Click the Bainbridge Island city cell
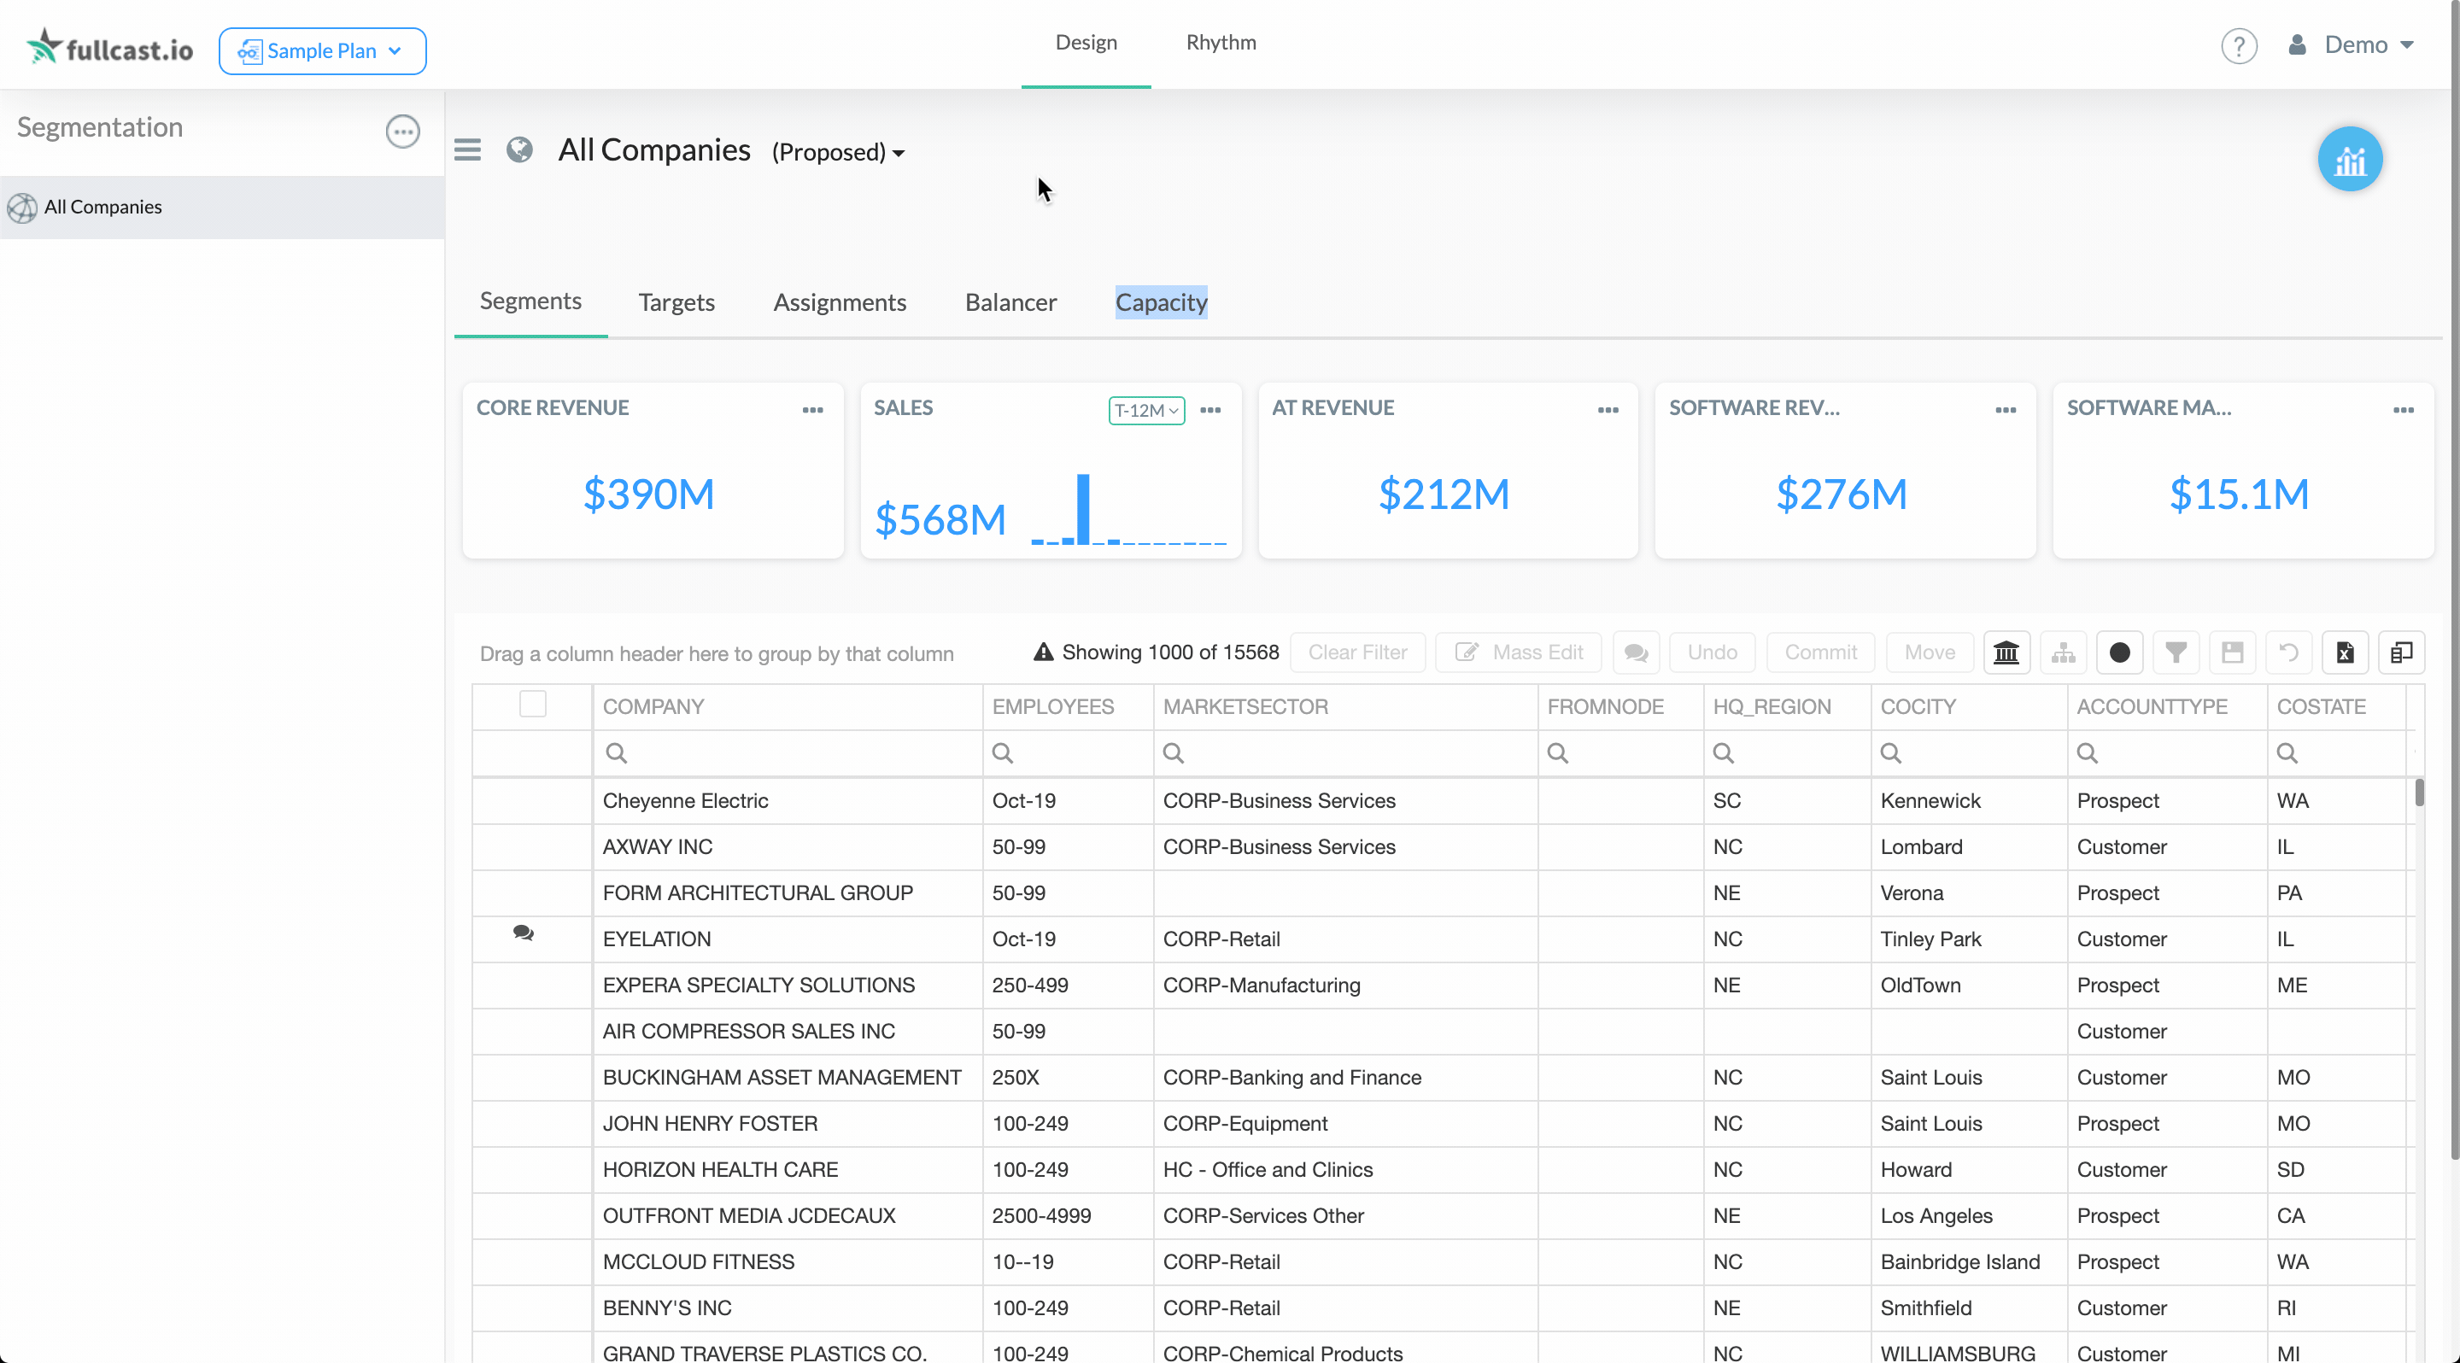This screenshot has height=1363, width=2460. [1969, 1262]
